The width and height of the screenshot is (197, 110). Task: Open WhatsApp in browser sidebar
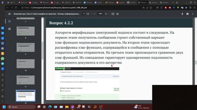2,58
